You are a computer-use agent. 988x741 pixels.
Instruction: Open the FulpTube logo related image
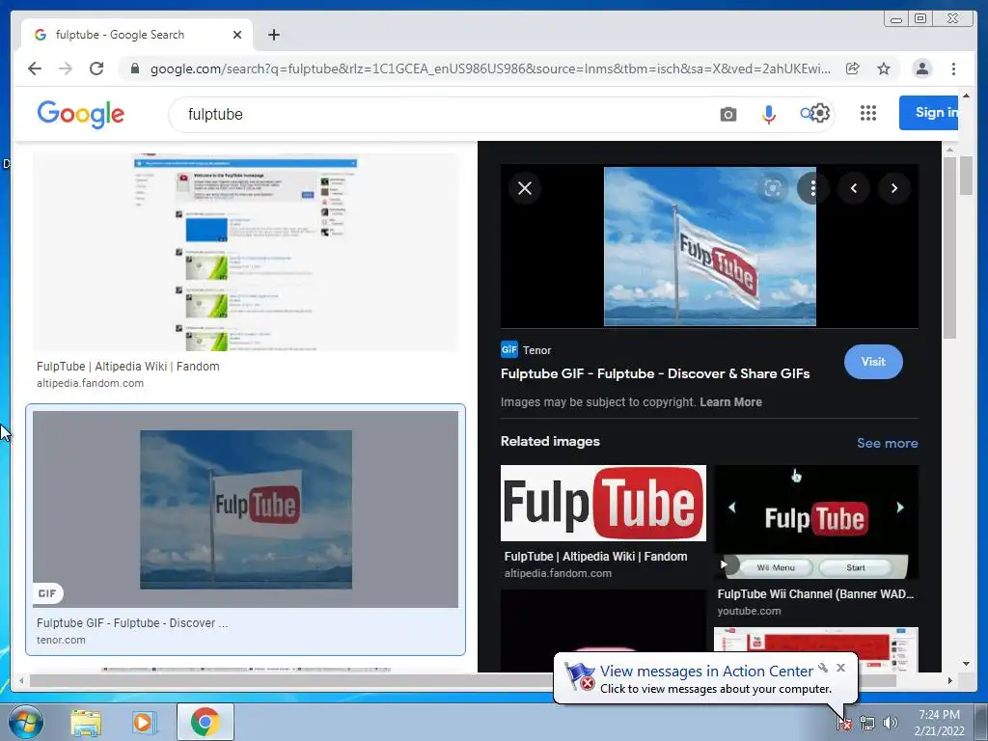click(x=603, y=503)
